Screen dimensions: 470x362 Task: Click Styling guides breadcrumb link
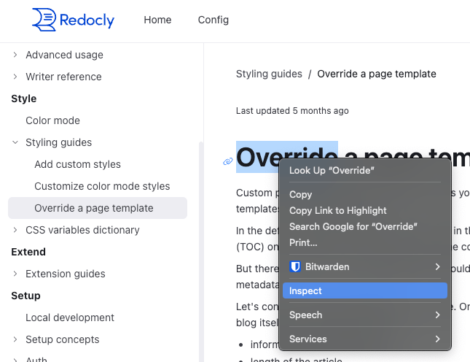[269, 74]
